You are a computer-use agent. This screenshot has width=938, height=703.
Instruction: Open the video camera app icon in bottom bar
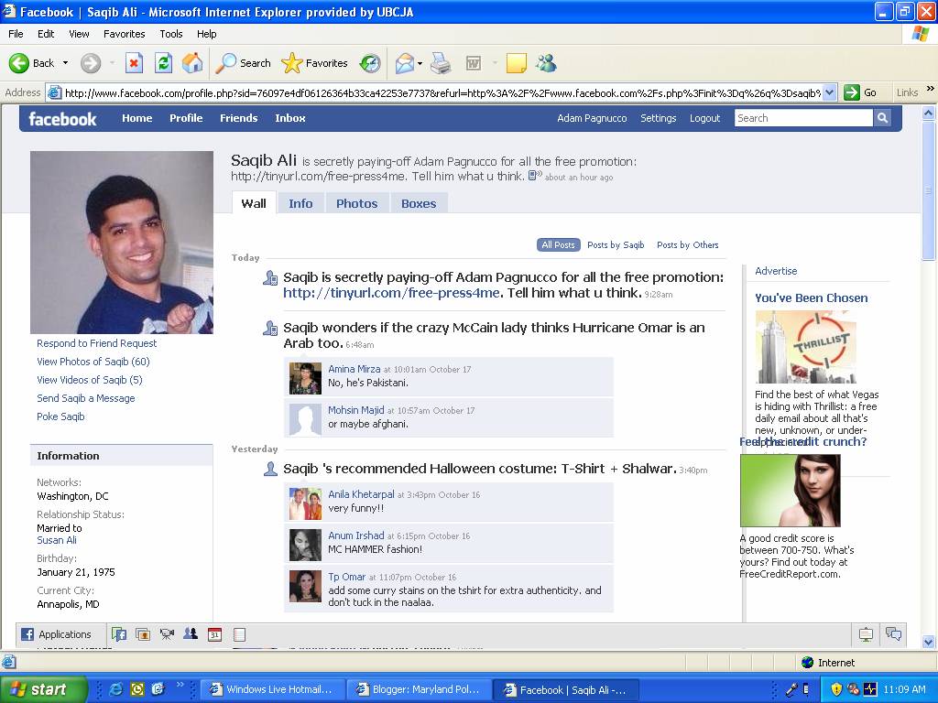[167, 634]
